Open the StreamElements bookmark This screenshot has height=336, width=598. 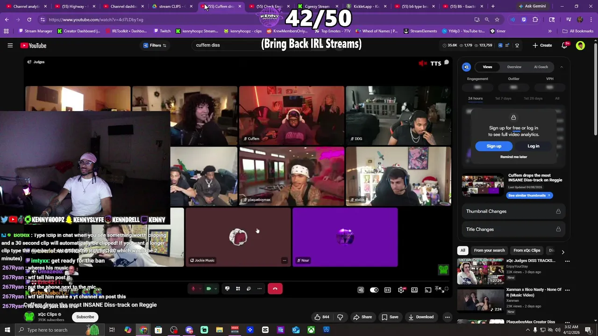coord(420,31)
